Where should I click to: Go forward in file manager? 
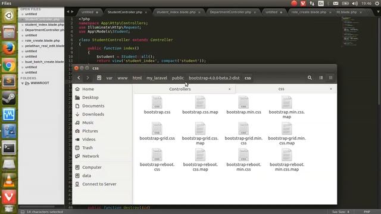click(88, 78)
